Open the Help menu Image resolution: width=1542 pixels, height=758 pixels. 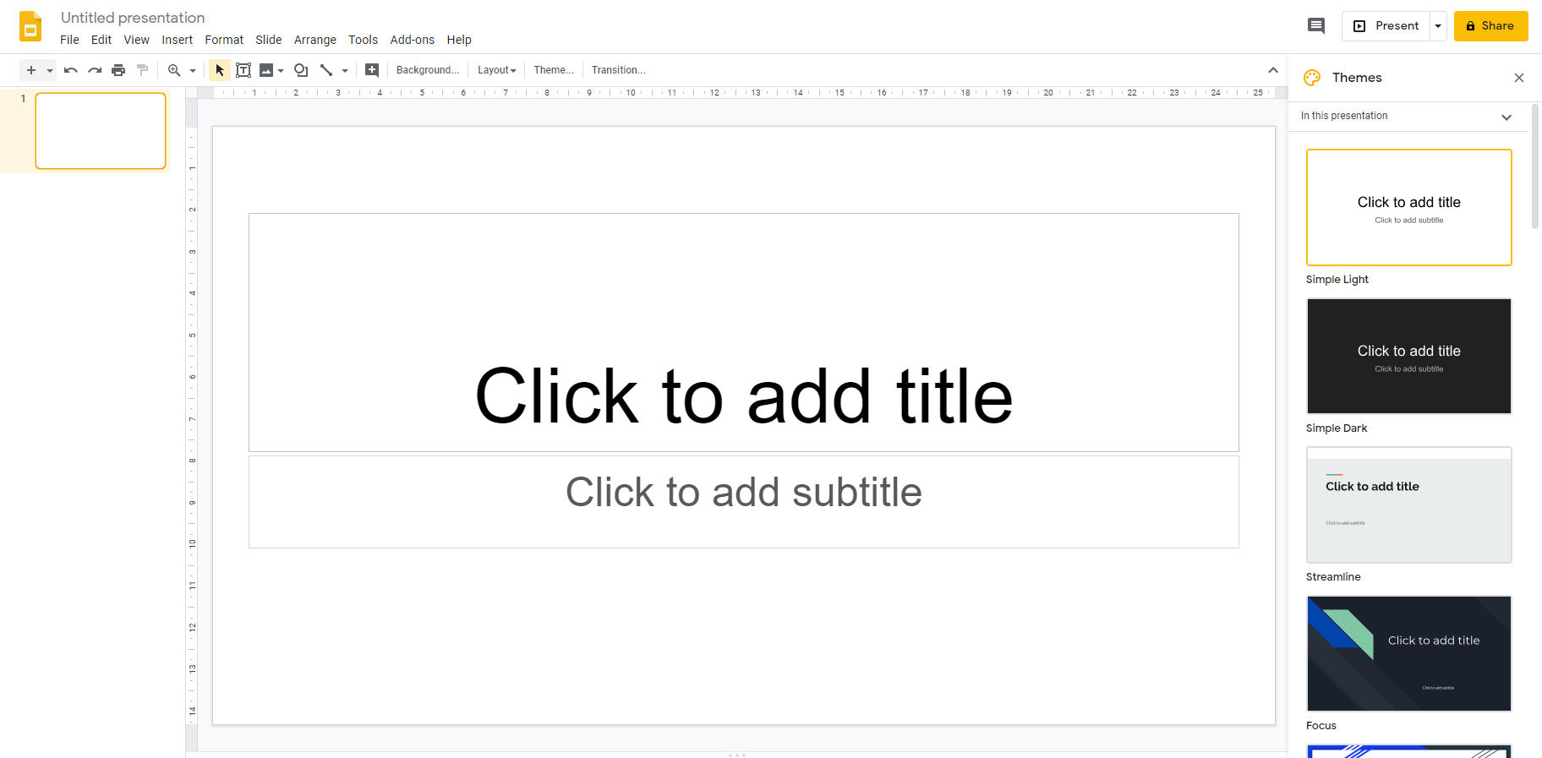[x=459, y=40]
